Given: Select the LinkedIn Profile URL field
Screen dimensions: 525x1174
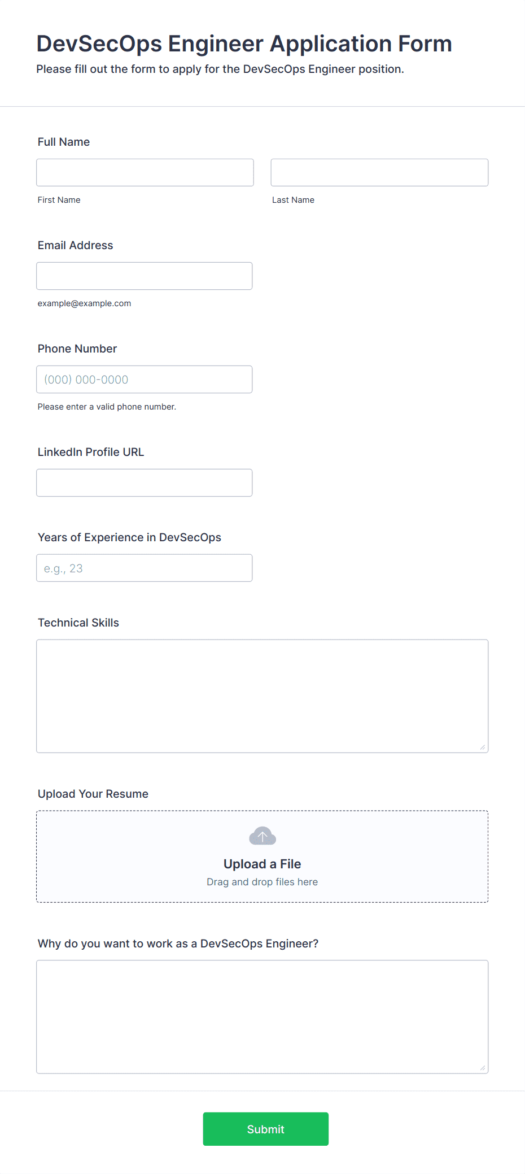Looking at the screenshot, I should click(145, 482).
